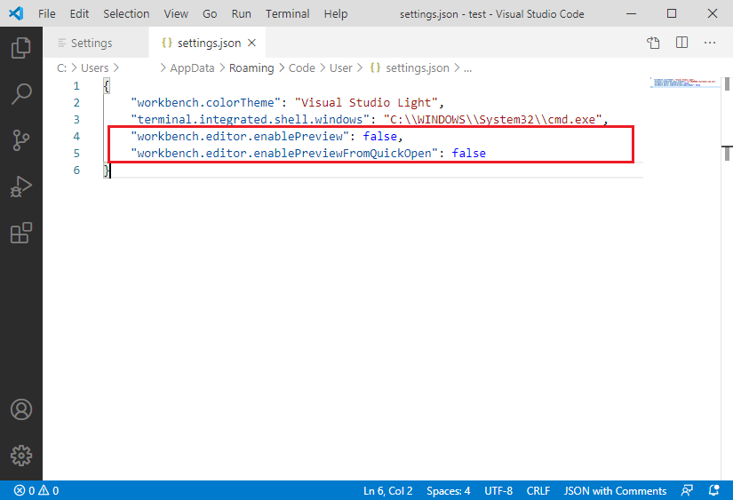Split the editor to the right
Viewport: 733px width, 500px height.
(x=681, y=43)
